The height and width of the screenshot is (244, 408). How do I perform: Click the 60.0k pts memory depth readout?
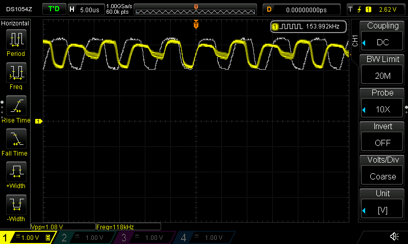117,12
